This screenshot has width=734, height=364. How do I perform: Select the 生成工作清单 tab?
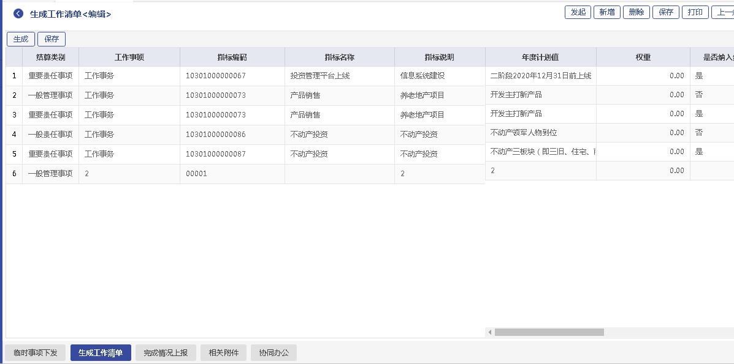click(101, 353)
